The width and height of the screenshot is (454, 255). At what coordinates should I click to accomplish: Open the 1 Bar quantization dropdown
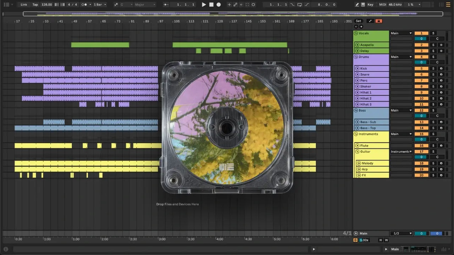100,5
